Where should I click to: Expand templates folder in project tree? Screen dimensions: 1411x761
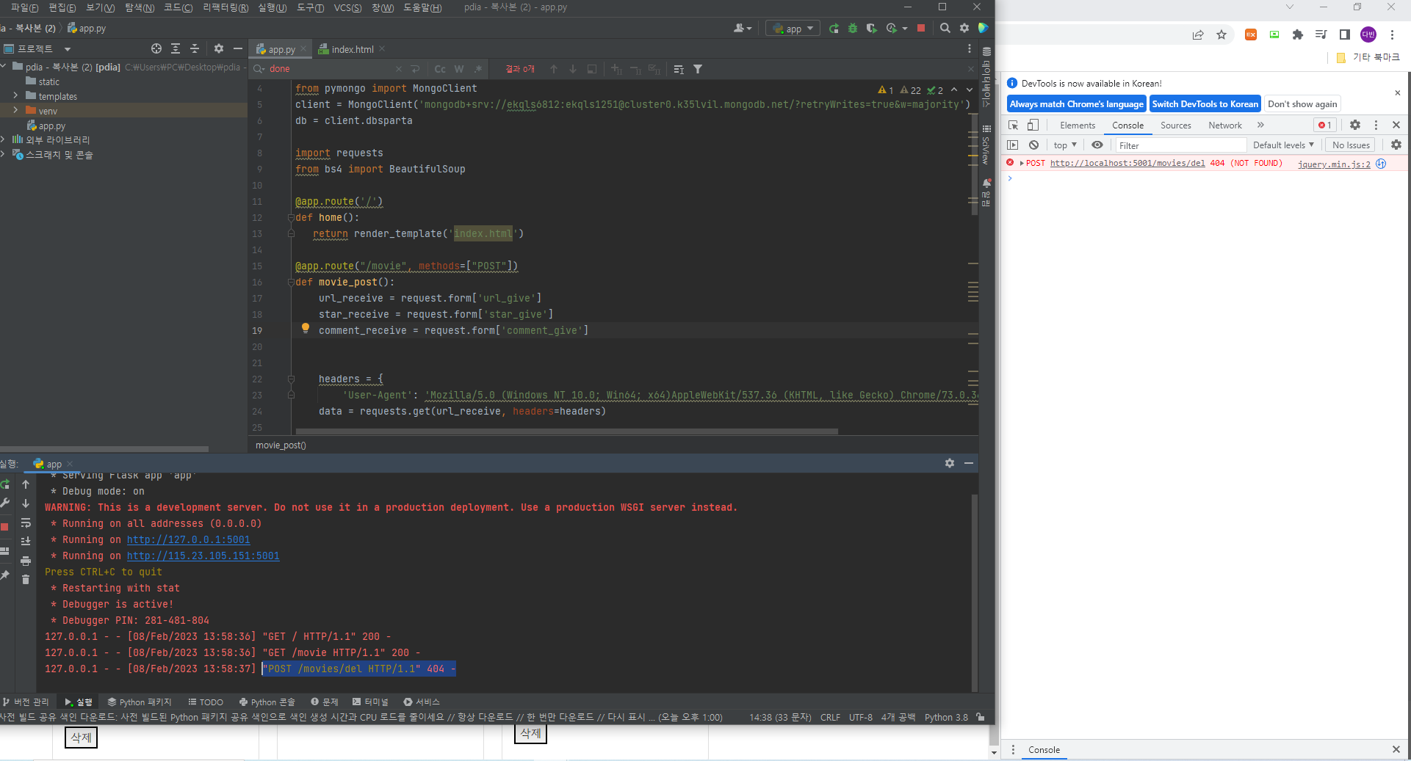[x=15, y=96]
